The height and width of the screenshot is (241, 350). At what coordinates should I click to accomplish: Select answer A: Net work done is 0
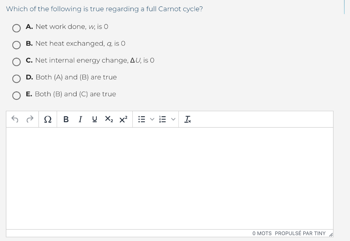(16, 28)
